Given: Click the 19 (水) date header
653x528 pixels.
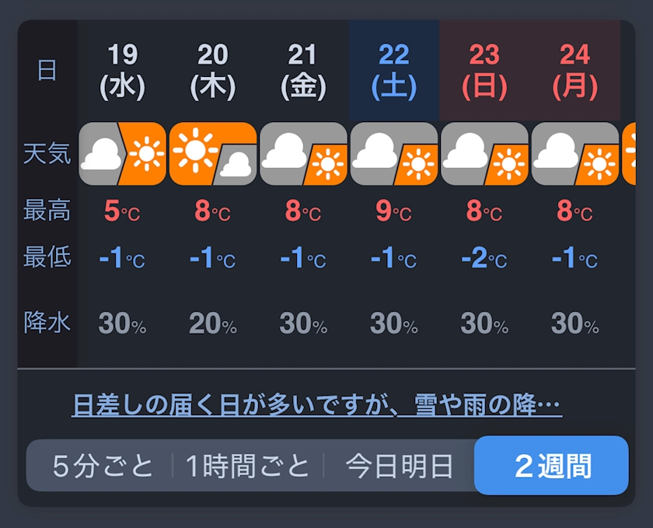Looking at the screenshot, I should pyautogui.click(x=122, y=71).
